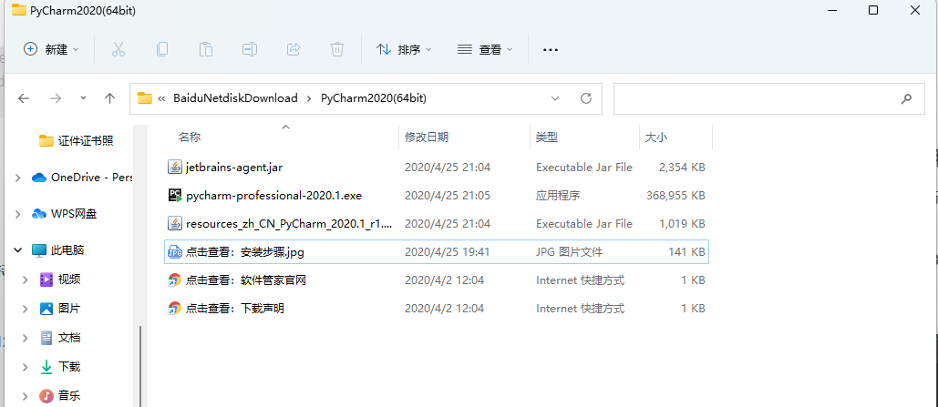This screenshot has height=407, width=938.
Task: Click the 2020/4/25 21:05 date cell
Action: 448,196
